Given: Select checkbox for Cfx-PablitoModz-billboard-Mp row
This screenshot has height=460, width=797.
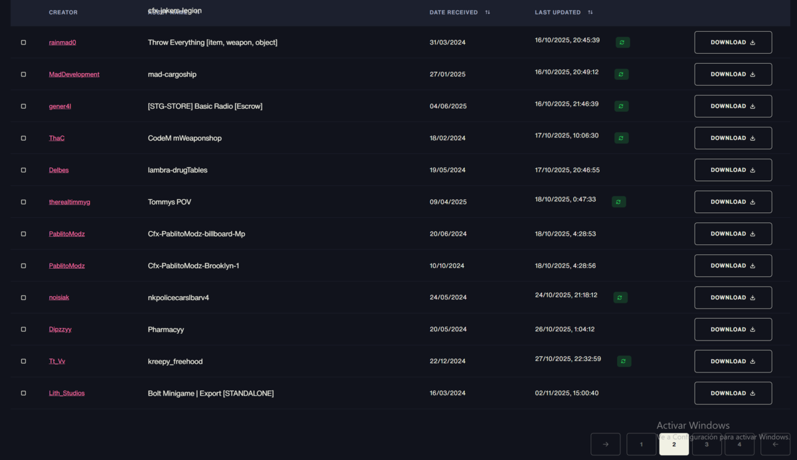Looking at the screenshot, I should pos(23,234).
